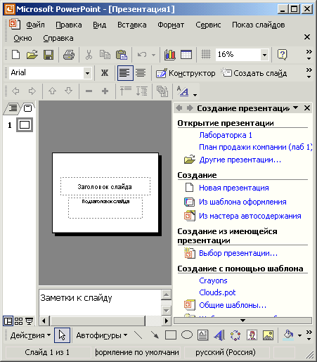Toggle the Select Objects arrow tool
Image resolution: width=317 pixels, height=362 pixels.
(x=62, y=335)
